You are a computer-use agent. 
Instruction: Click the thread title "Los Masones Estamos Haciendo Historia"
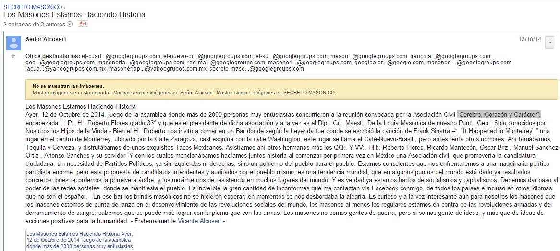[x=74, y=15]
